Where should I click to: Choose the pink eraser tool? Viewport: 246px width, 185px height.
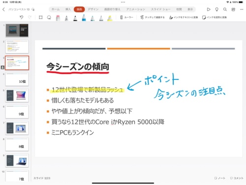pyautogui.click(x=58, y=18)
